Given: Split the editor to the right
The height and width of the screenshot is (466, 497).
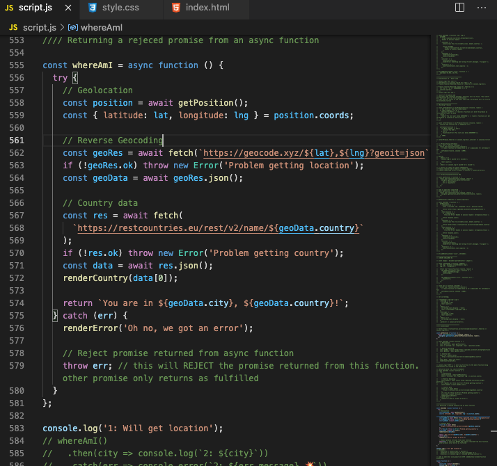Looking at the screenshot, I should (x=459, y=7).
